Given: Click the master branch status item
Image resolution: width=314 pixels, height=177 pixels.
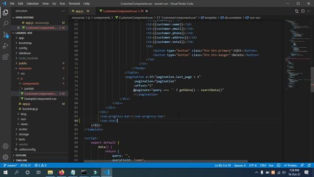Looking at the screenshot, I should pyautogui.click(x=10, y=165).
